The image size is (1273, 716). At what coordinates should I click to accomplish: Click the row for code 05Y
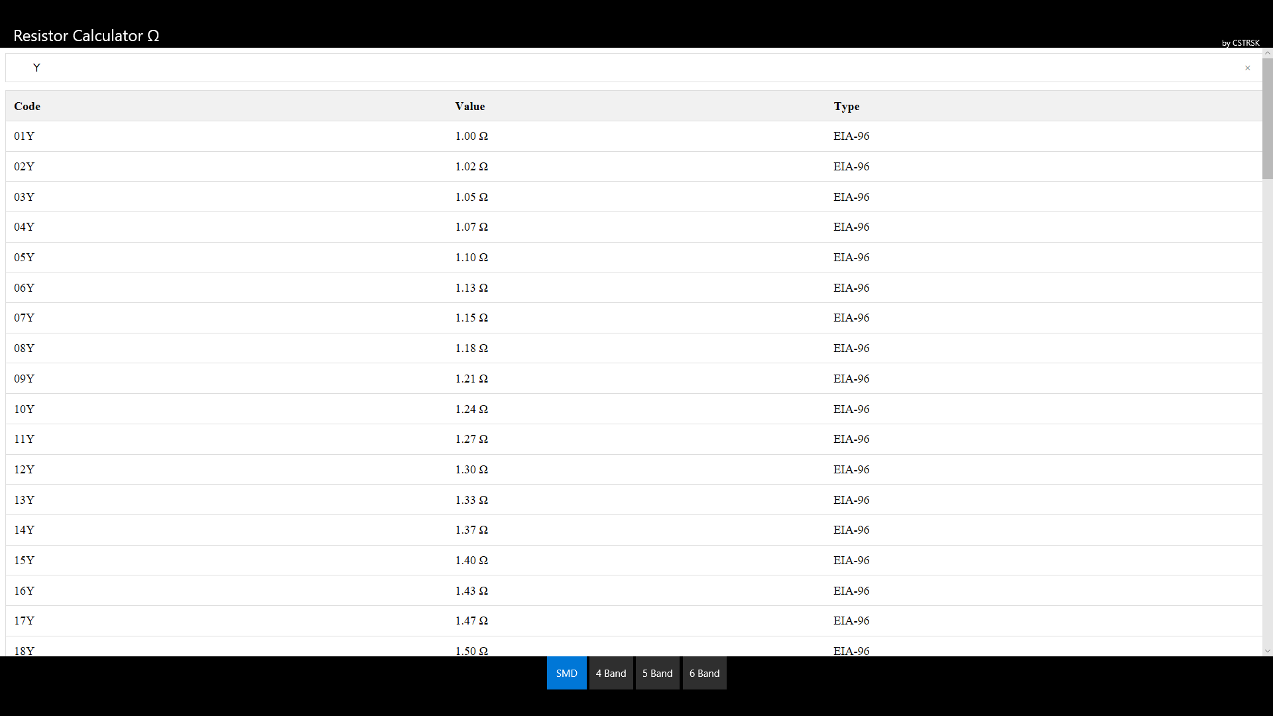pos(25,257)
